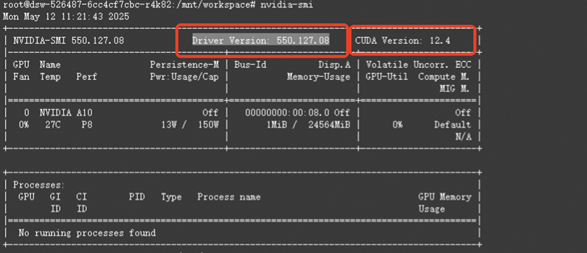The image size is (587, 253).
Task: Click the PID column header
Action: pyautogui.click(x=137, y=197)
